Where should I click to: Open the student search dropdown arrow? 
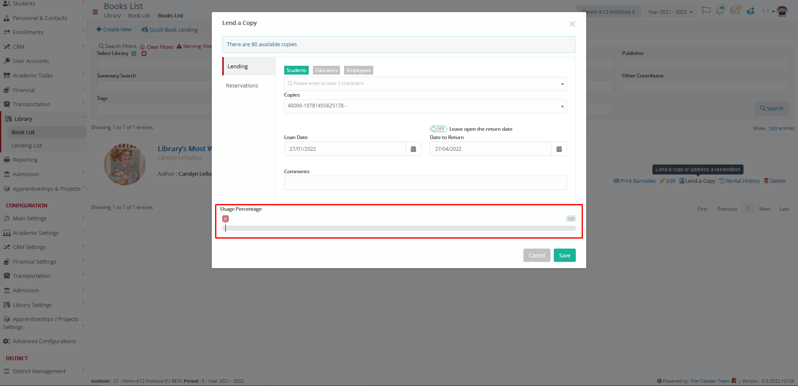pos(562,84)
